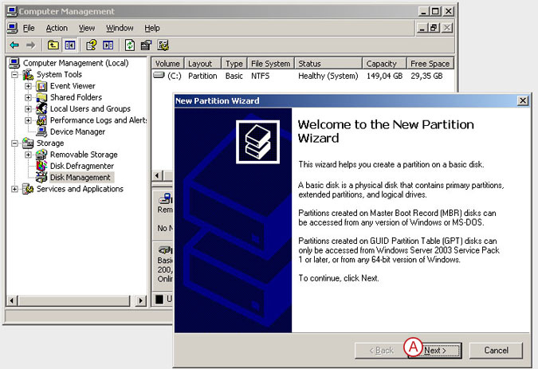This screenshot has width=538, height=369.
Task: Click the Device Manager icon
Action: pos(41,132)
